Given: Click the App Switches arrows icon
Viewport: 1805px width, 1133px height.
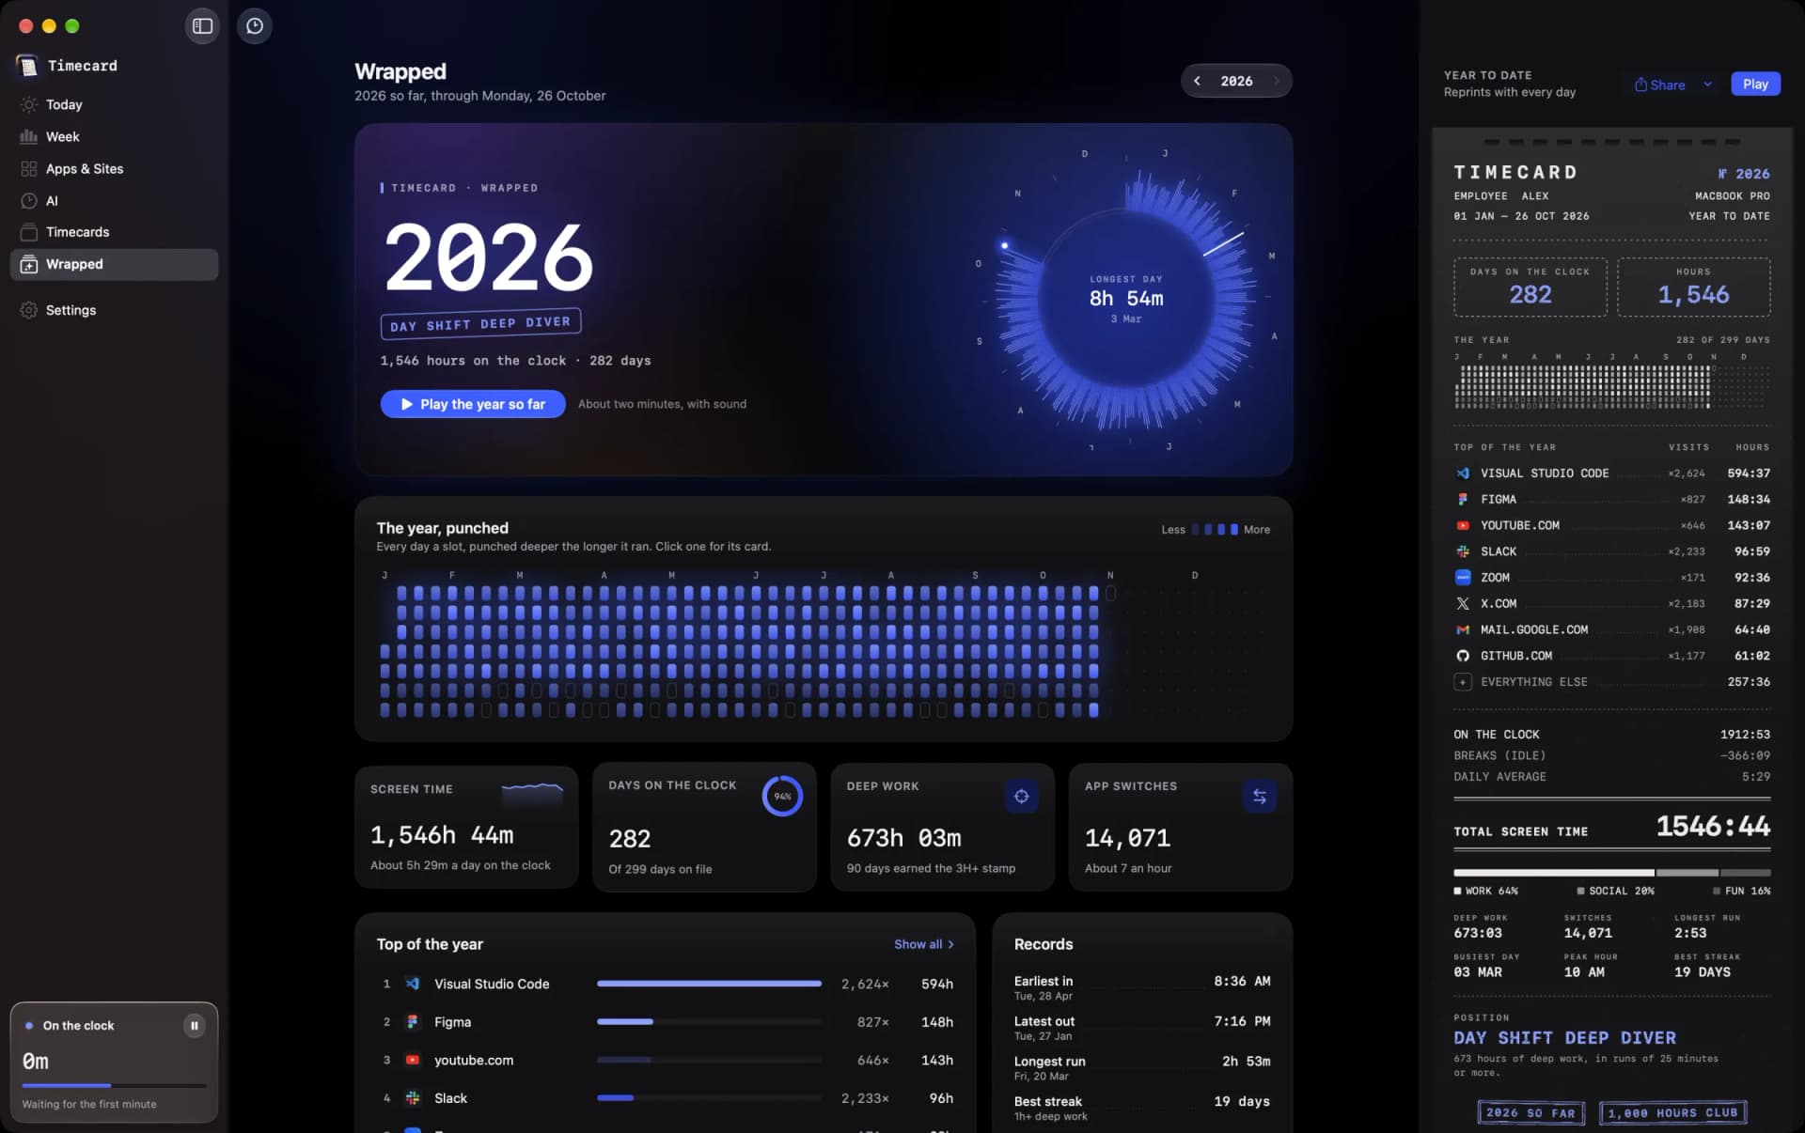Looking at the screenshot, I should (x=1259, y=797).
